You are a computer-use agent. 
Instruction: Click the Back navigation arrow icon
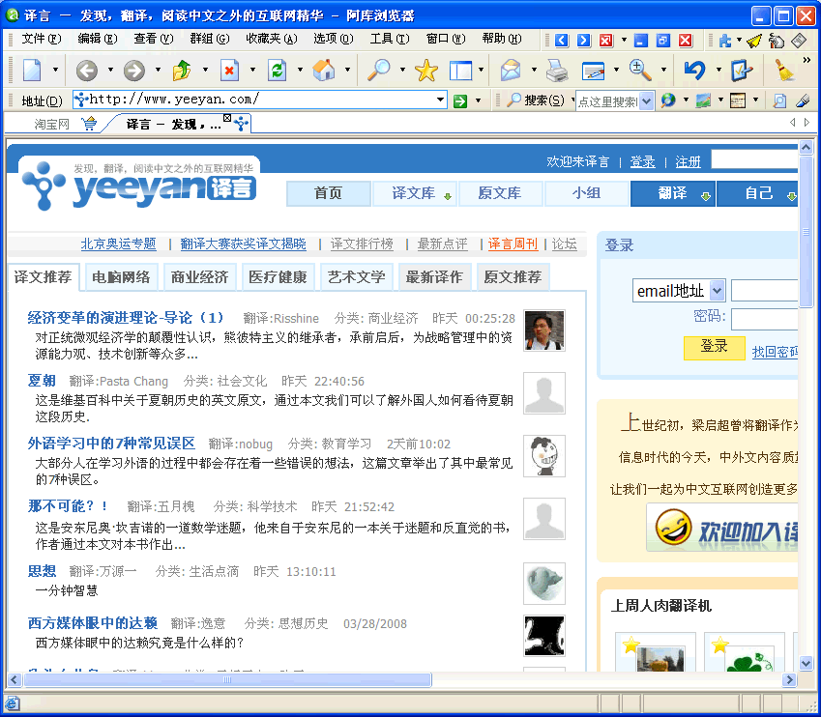pyautogui.click(x=86, y=71)
